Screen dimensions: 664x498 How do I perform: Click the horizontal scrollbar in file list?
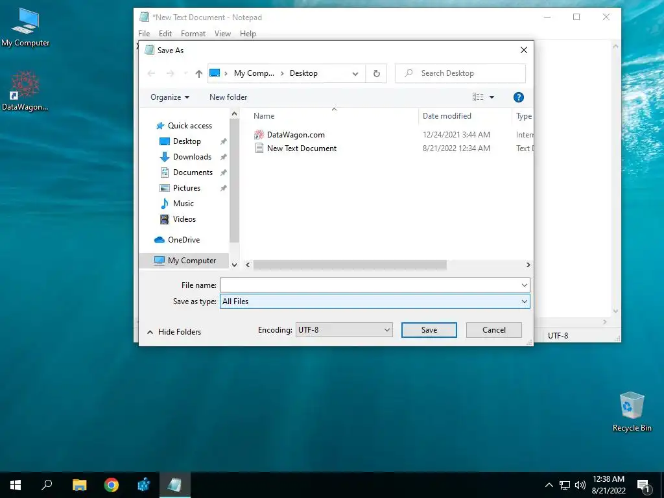[350, 265]
